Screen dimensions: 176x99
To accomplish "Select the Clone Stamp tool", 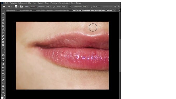I will [3, 51].
